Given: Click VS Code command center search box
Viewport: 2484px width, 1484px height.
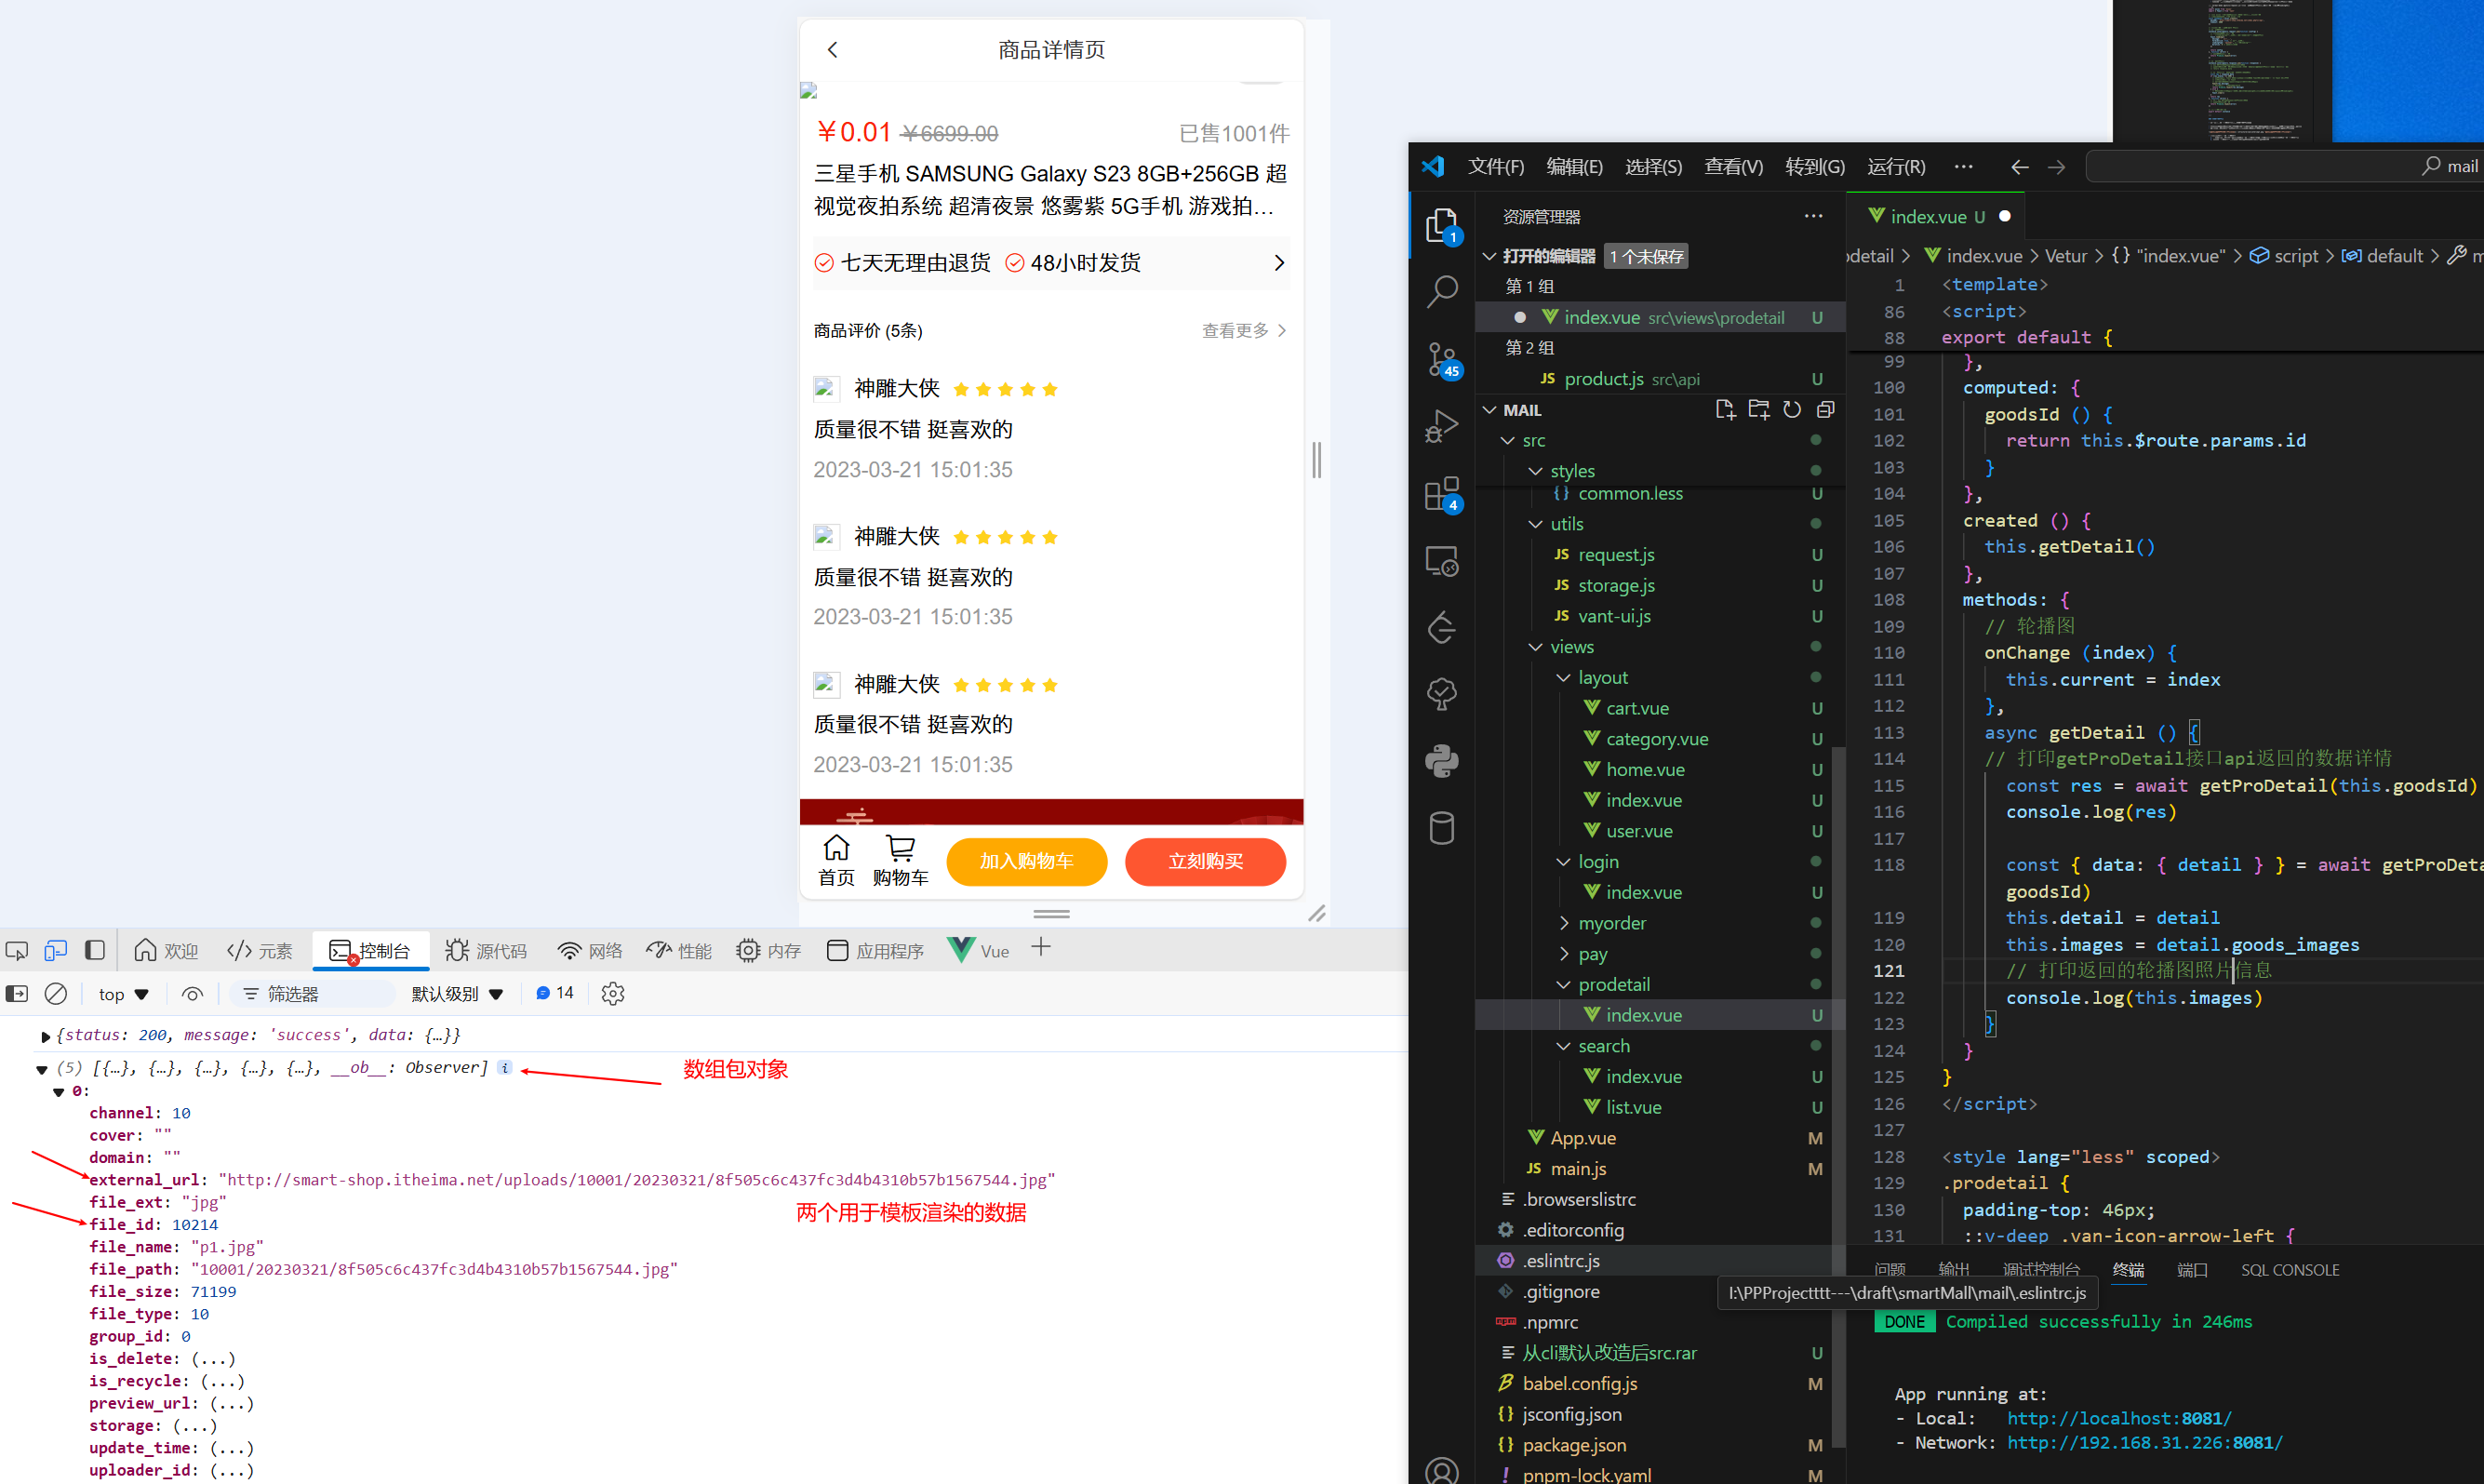Looking at the screenshot, I should [x=2284, y=167].
